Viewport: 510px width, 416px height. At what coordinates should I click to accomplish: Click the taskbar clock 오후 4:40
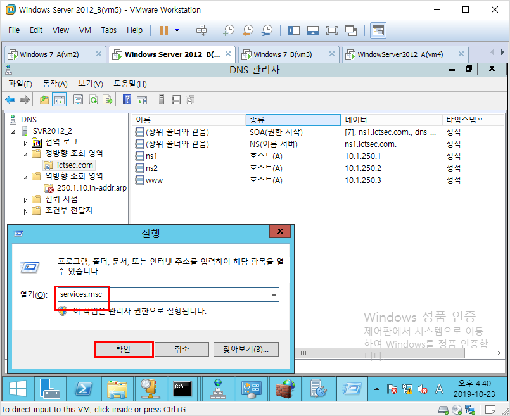(x=475, y=384)
